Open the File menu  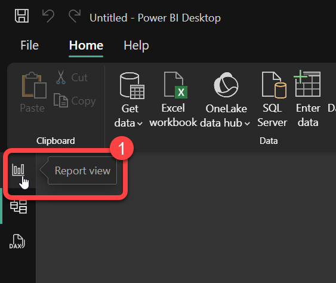tap(30, 45)
